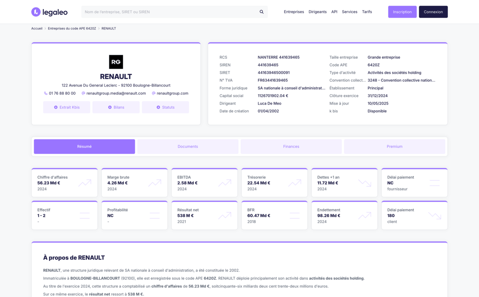479x297 pixels.
Task: Open the Bilans button
Action: [x=116, y=107]
